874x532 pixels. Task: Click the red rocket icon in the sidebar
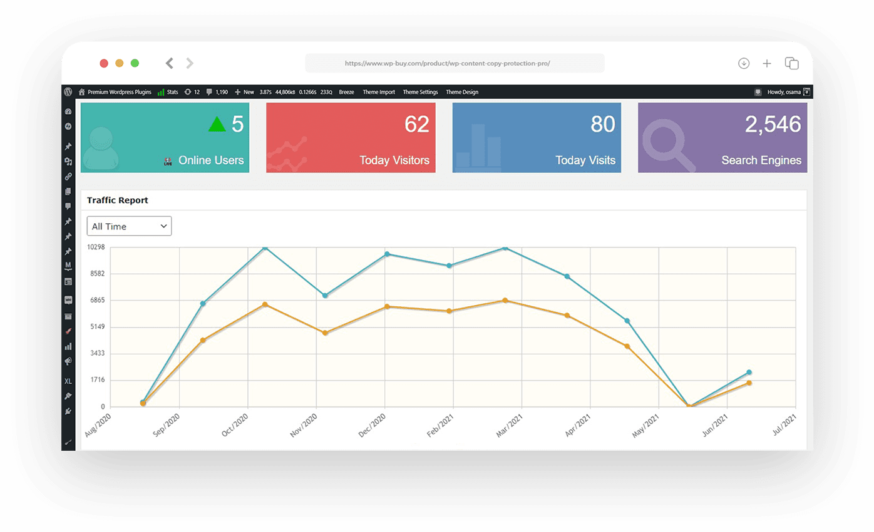pyautogui.click(x=68, y=331)
